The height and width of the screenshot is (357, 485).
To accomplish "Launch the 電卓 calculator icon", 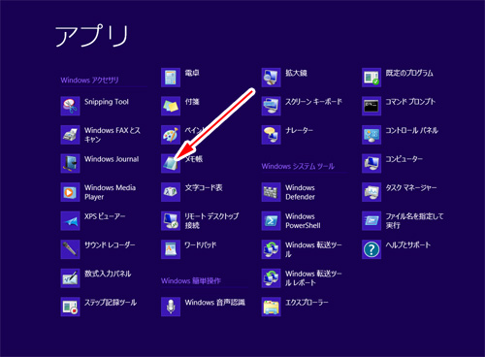I will 171,78.
